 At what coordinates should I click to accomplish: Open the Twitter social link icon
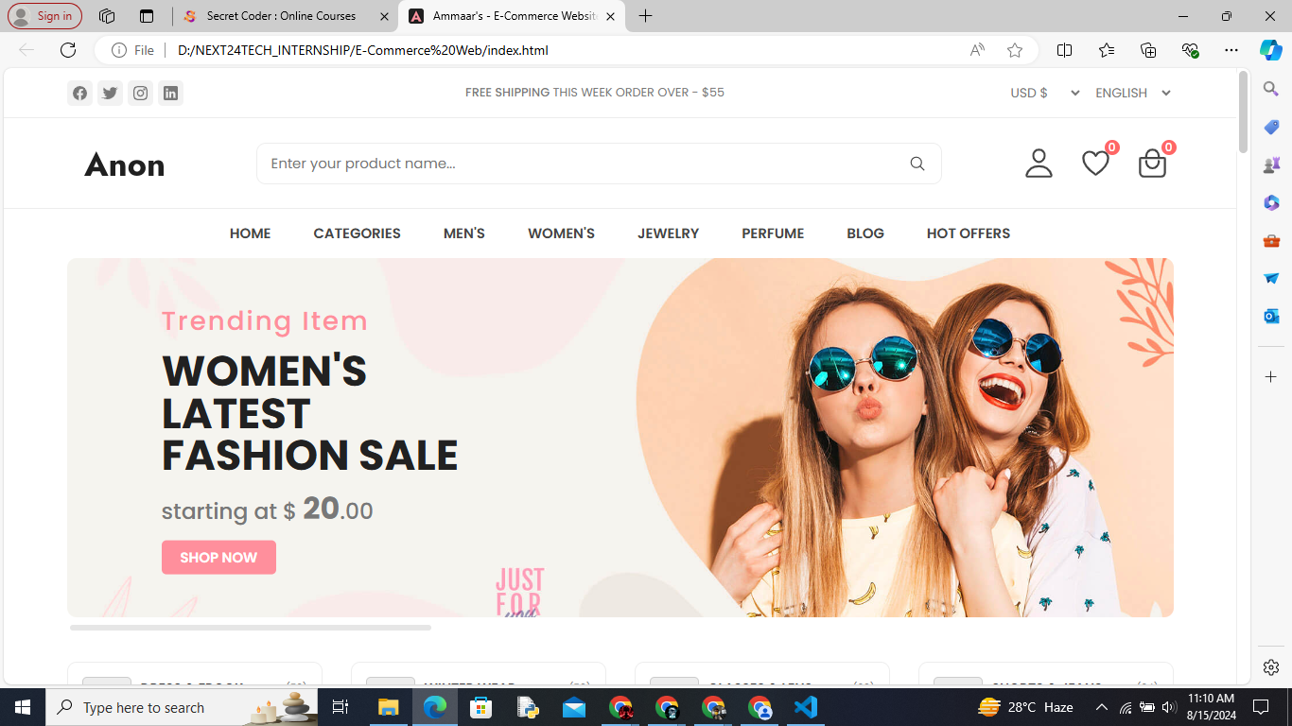pyautogui.click(x=110, y=93)
